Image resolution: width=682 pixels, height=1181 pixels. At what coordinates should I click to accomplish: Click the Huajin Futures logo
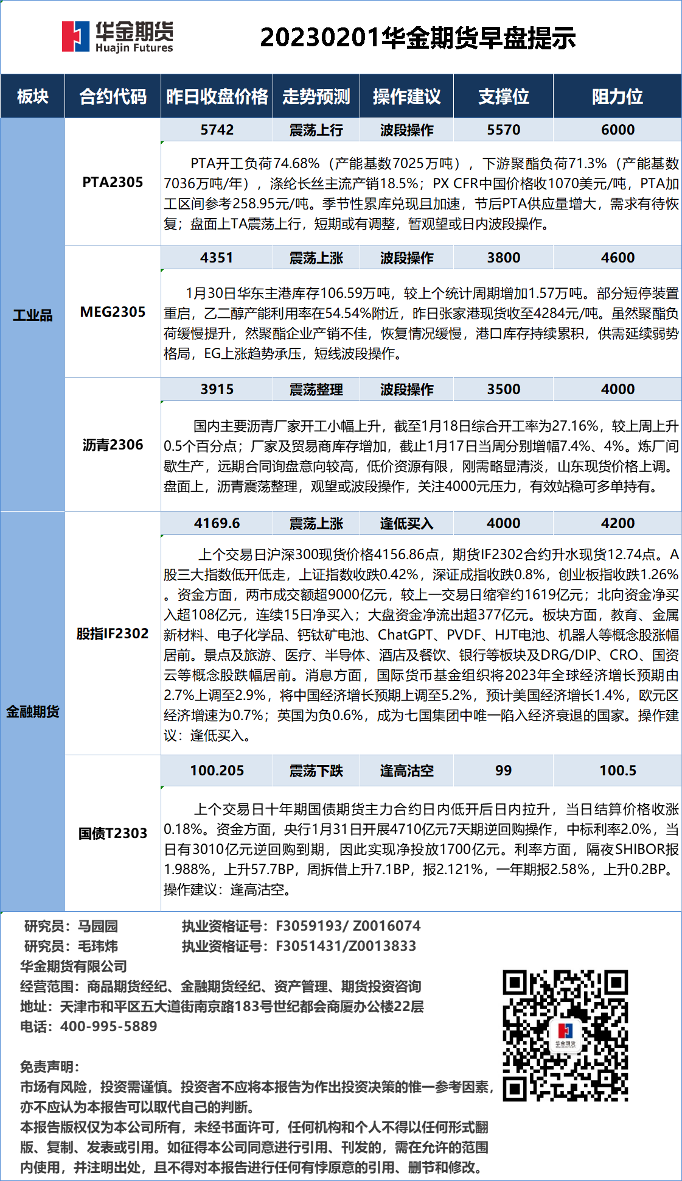click(117, 37)
